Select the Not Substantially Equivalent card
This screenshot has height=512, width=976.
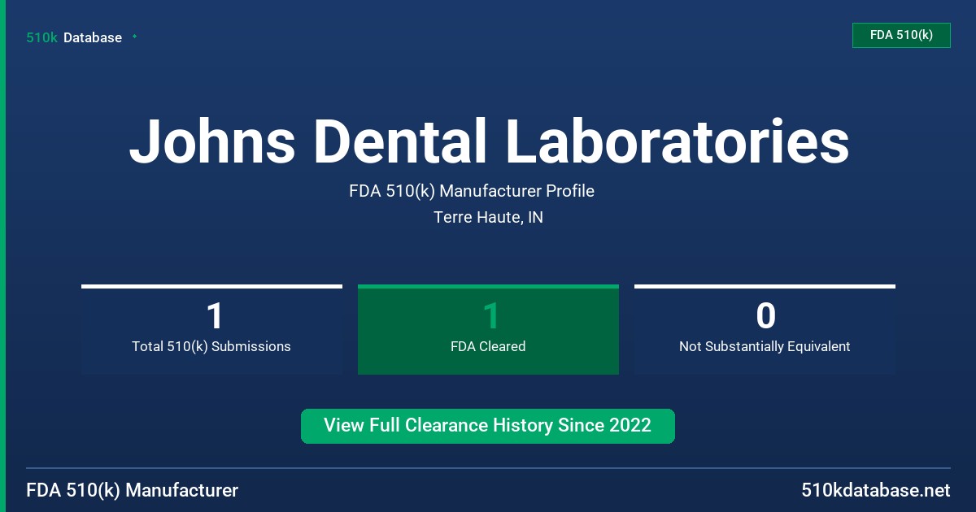765,330
